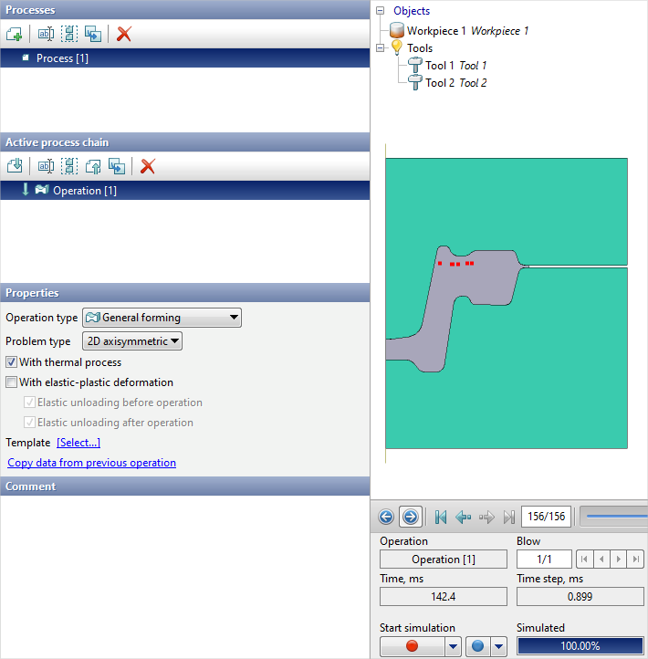Click the add operation icon in Active process chain

point(14,166)
